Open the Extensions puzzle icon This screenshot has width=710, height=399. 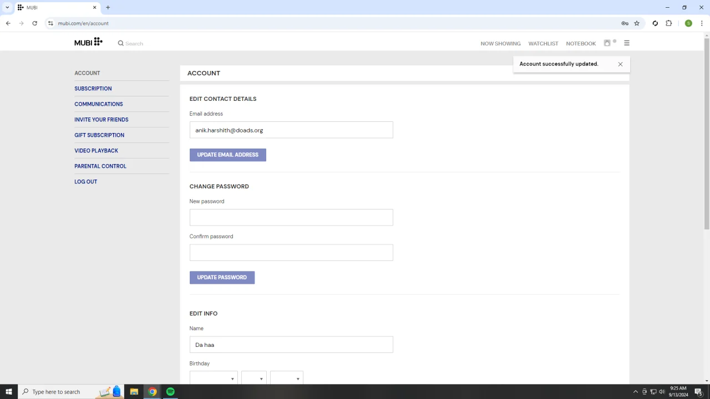[x=669, y=23]
